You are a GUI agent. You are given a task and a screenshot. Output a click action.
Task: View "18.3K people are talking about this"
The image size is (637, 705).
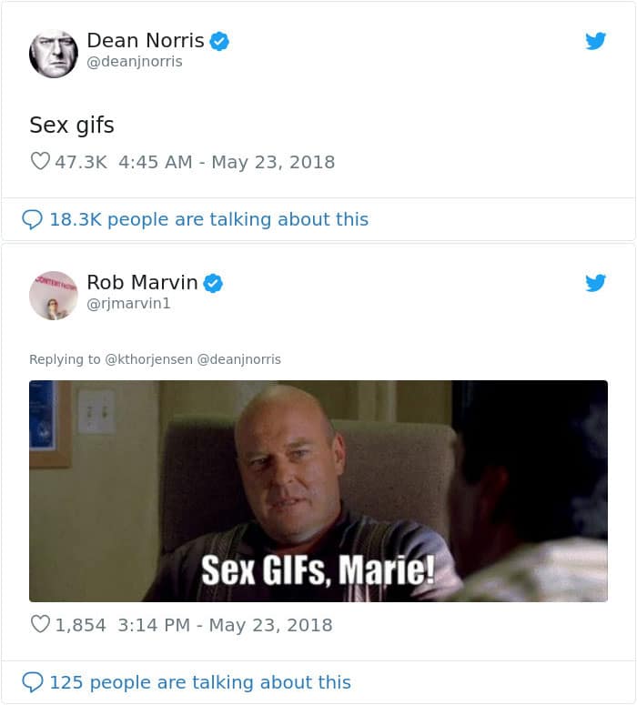208,219
